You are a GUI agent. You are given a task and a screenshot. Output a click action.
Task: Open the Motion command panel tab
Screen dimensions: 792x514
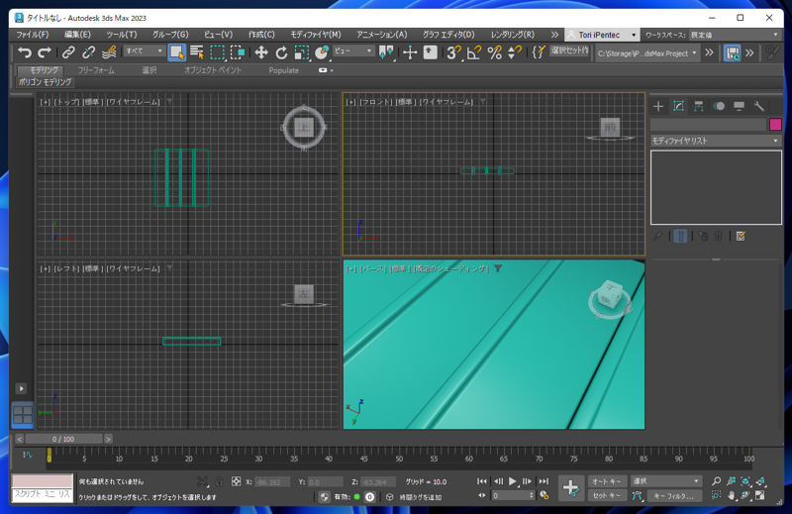point(719,106)
